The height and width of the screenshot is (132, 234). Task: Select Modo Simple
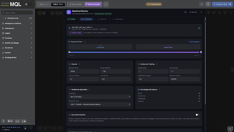tap(76, 4)
